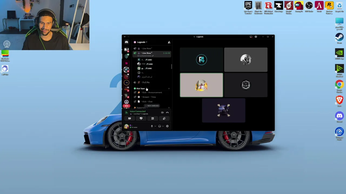Select the F4 logo participant tile
The image size is (346, 194).
point(201,60)
